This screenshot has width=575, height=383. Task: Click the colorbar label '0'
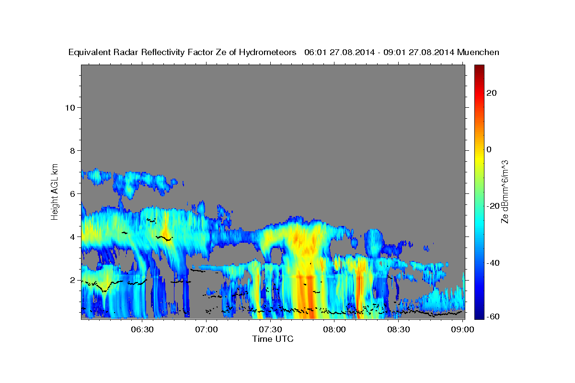click(489, 149)
